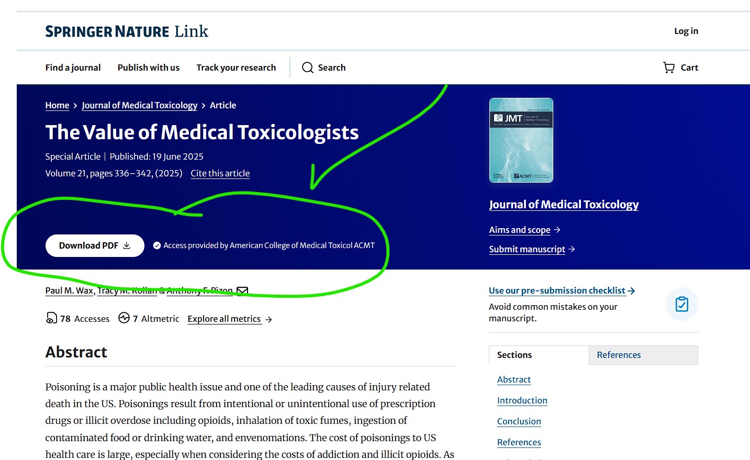
Task: Click the Log in link
Action: point(686,31)
